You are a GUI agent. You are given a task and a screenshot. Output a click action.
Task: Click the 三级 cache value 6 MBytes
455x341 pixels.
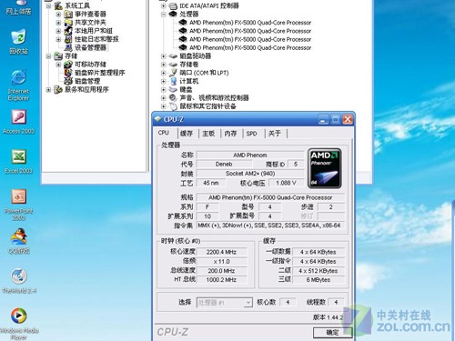[x=318, y=280]
